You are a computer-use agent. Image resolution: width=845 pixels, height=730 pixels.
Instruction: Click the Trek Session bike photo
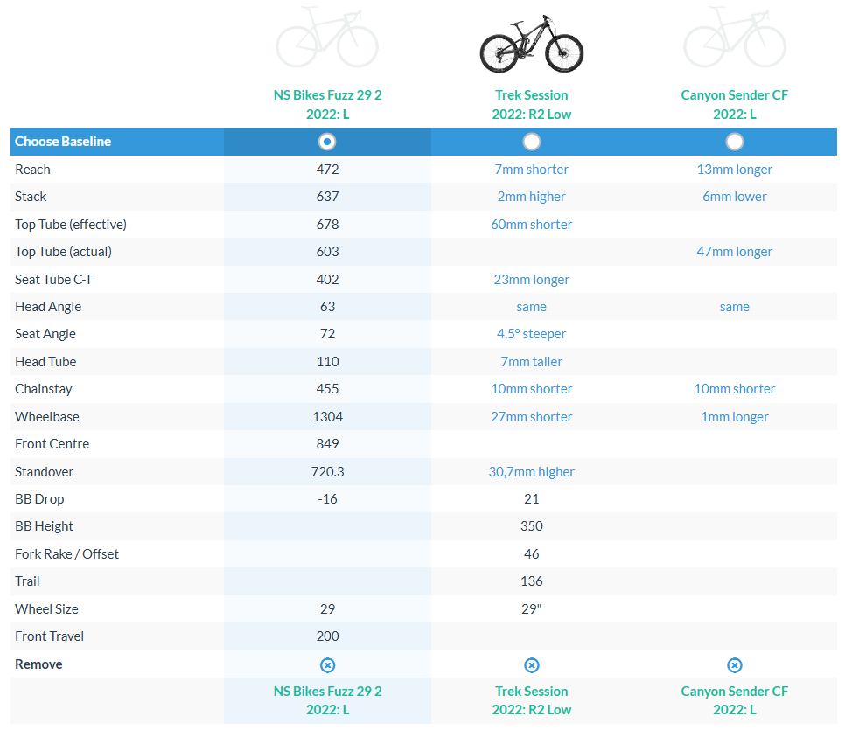(531, 44)
